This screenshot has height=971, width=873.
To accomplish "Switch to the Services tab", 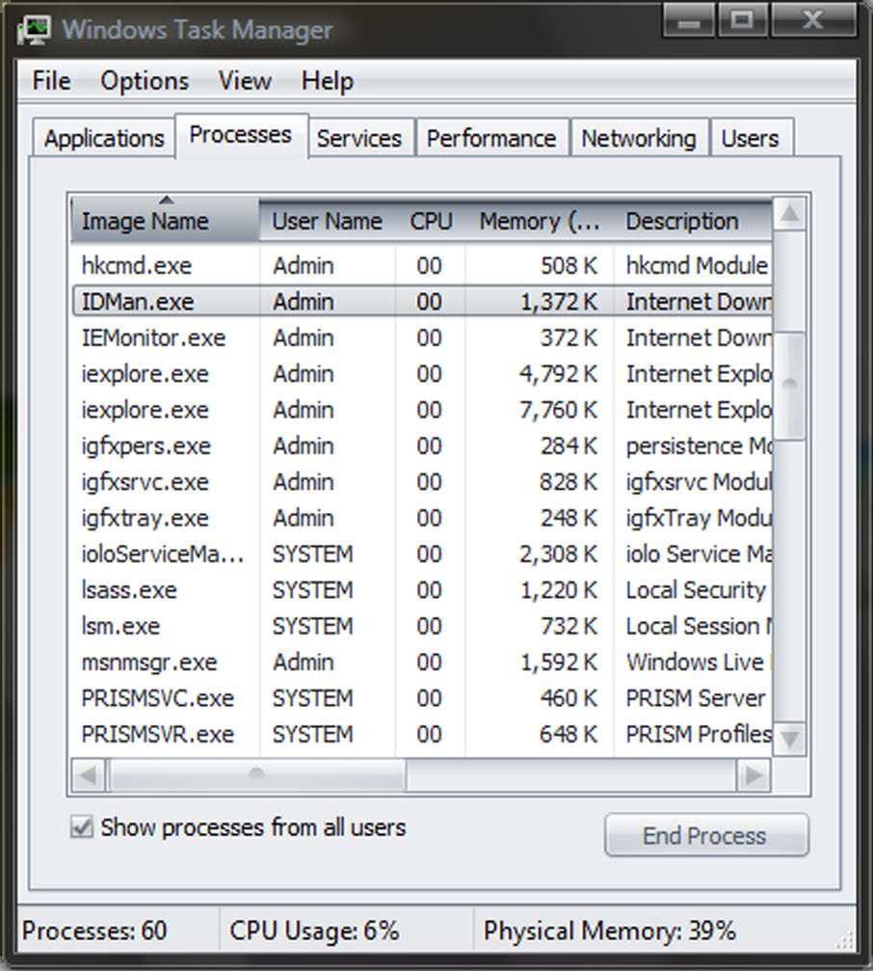I will (x=359, y=138).
